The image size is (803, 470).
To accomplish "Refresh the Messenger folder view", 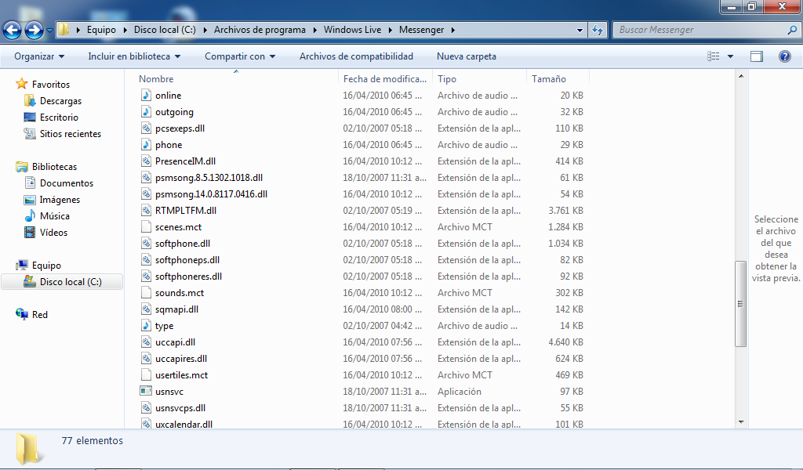I will pos(597,31).
